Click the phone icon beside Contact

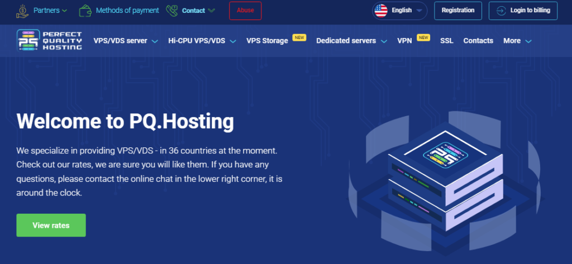coord(172,11)
